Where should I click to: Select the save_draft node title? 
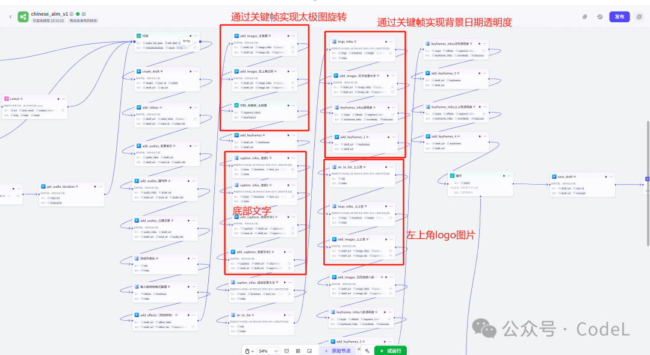point(565,177)
